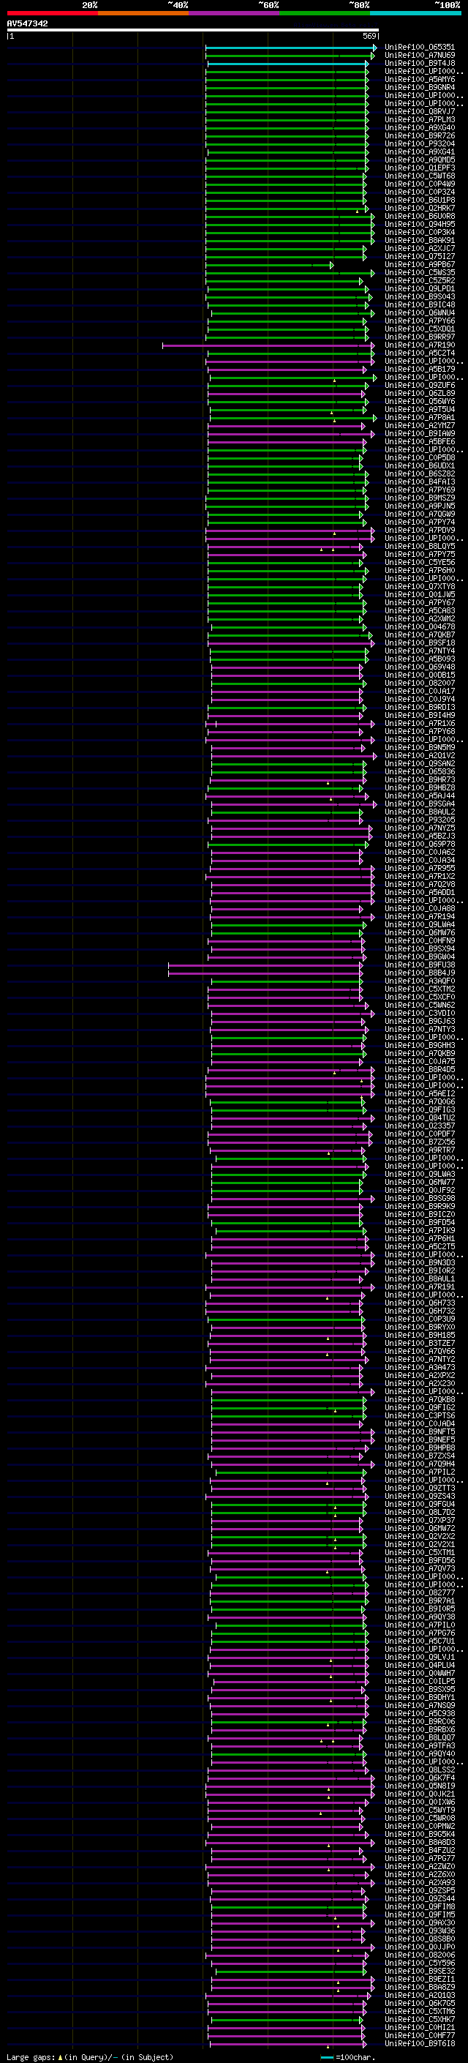
Task: Select hit label UniRef100_A7PLM3
Action: [x=420, y=119]
